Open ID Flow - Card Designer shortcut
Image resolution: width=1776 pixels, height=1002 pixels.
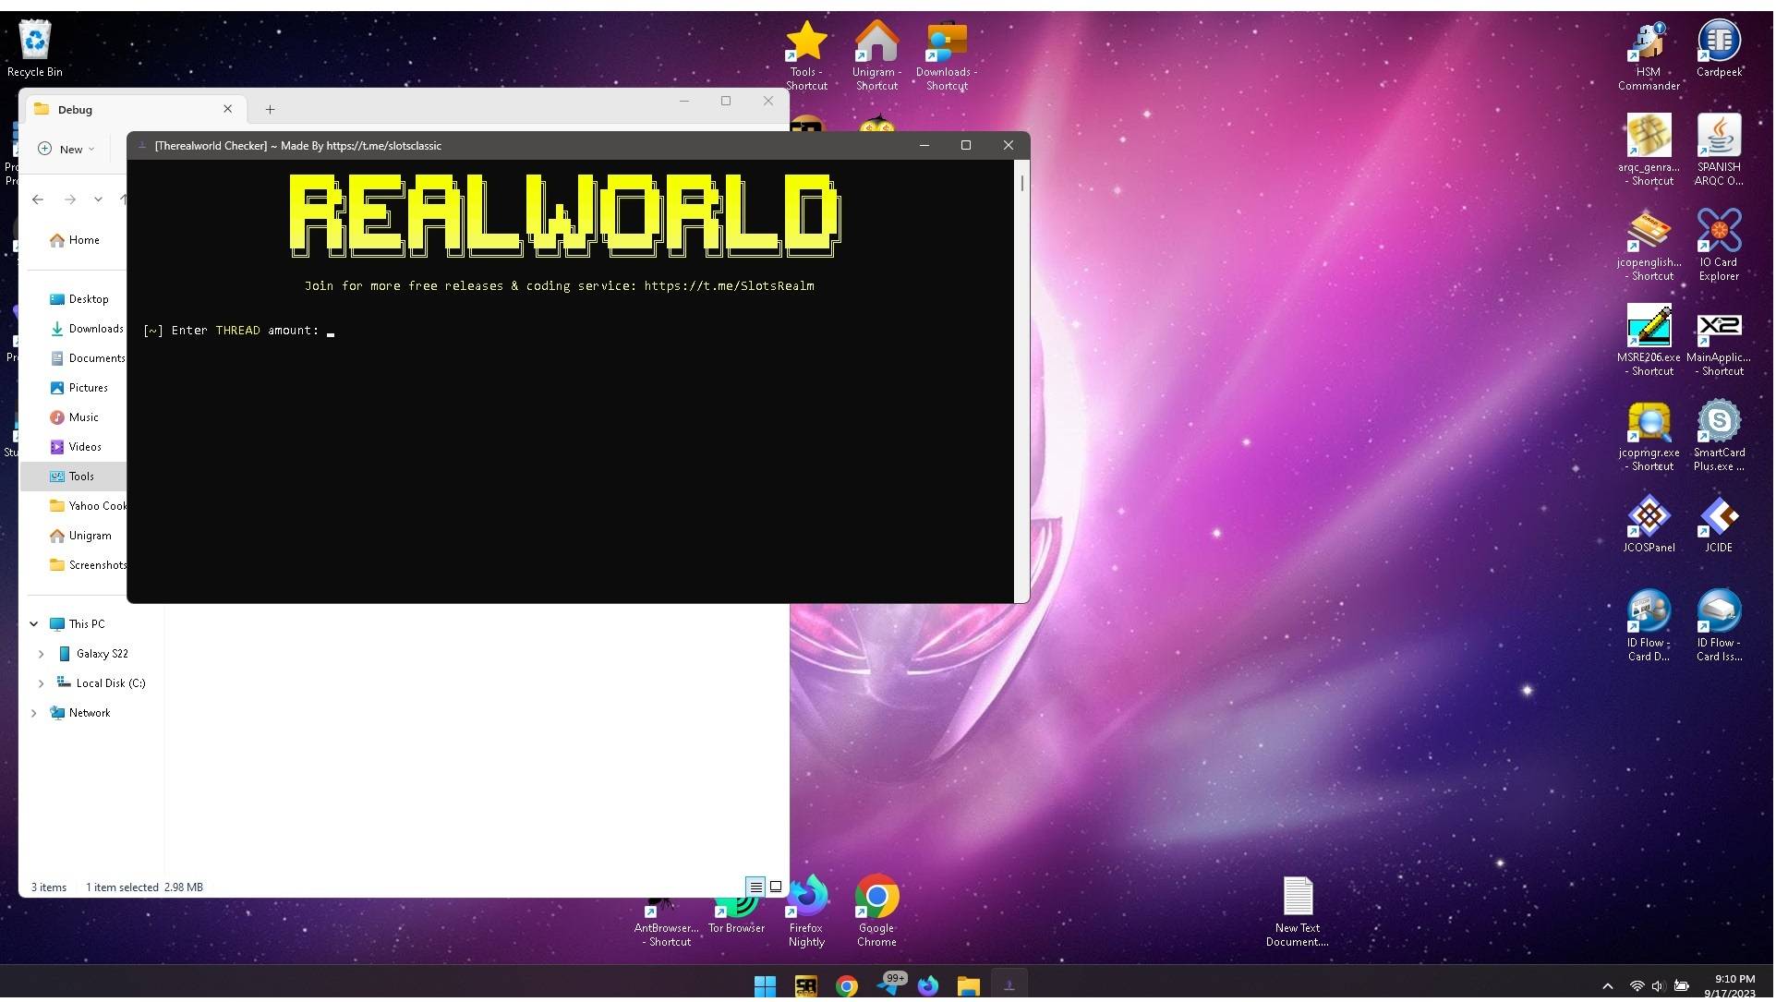(1649, 610)
